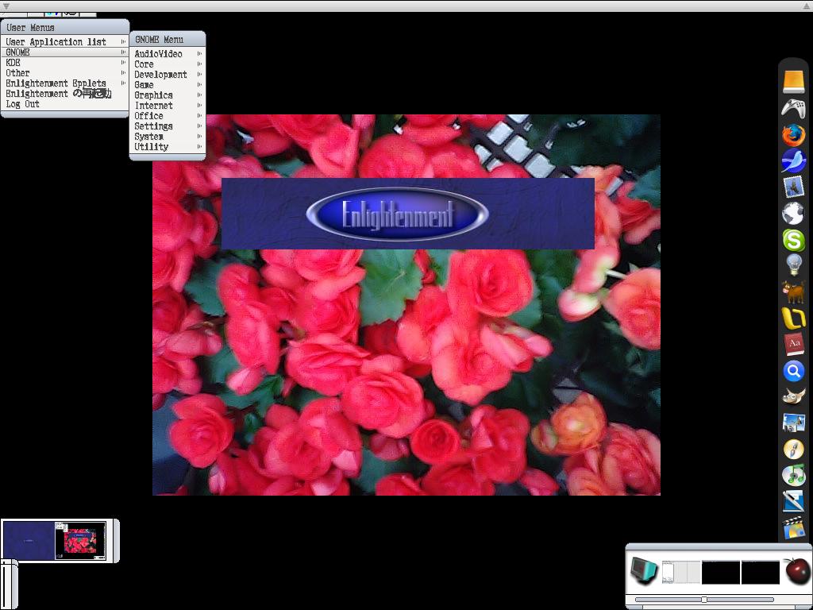Click the teal monitor icon

click(x=644, y=570)
